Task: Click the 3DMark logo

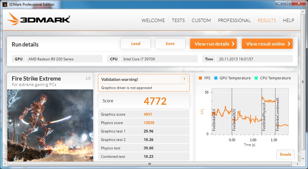Action: click(x=39, y=19)
